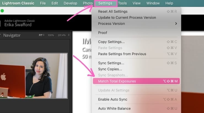Viewport: 204px width, 113px height.
Task: Open the Navigator zoom level stepper arrows
Action: (x=69, y=35)
